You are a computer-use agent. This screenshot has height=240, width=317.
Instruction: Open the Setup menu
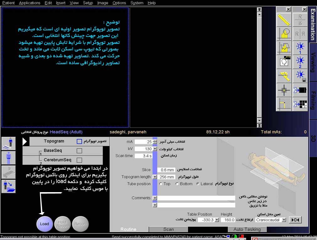[88, 3]
